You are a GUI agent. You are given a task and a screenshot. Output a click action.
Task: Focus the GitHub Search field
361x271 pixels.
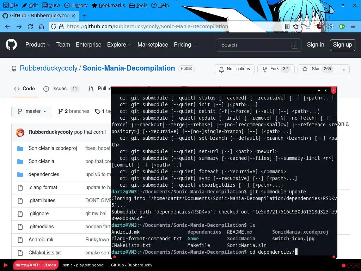coord(259,45)
